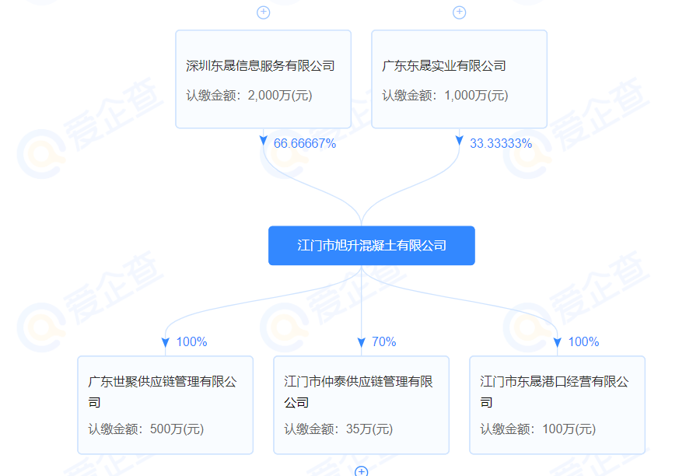Click the arrow beside 33.33333%
Image resolution: width=700 pixels, height=476 pixels.
(x=459, y=142)
